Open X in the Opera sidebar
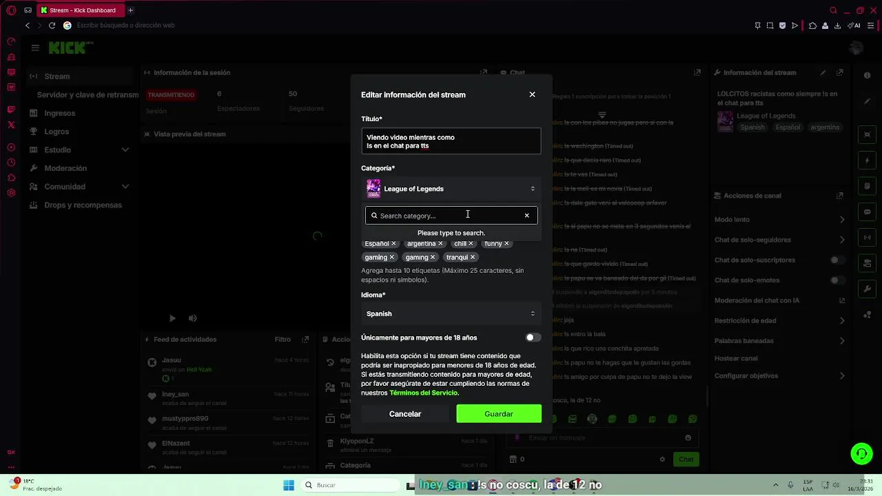 pos(11,125)
